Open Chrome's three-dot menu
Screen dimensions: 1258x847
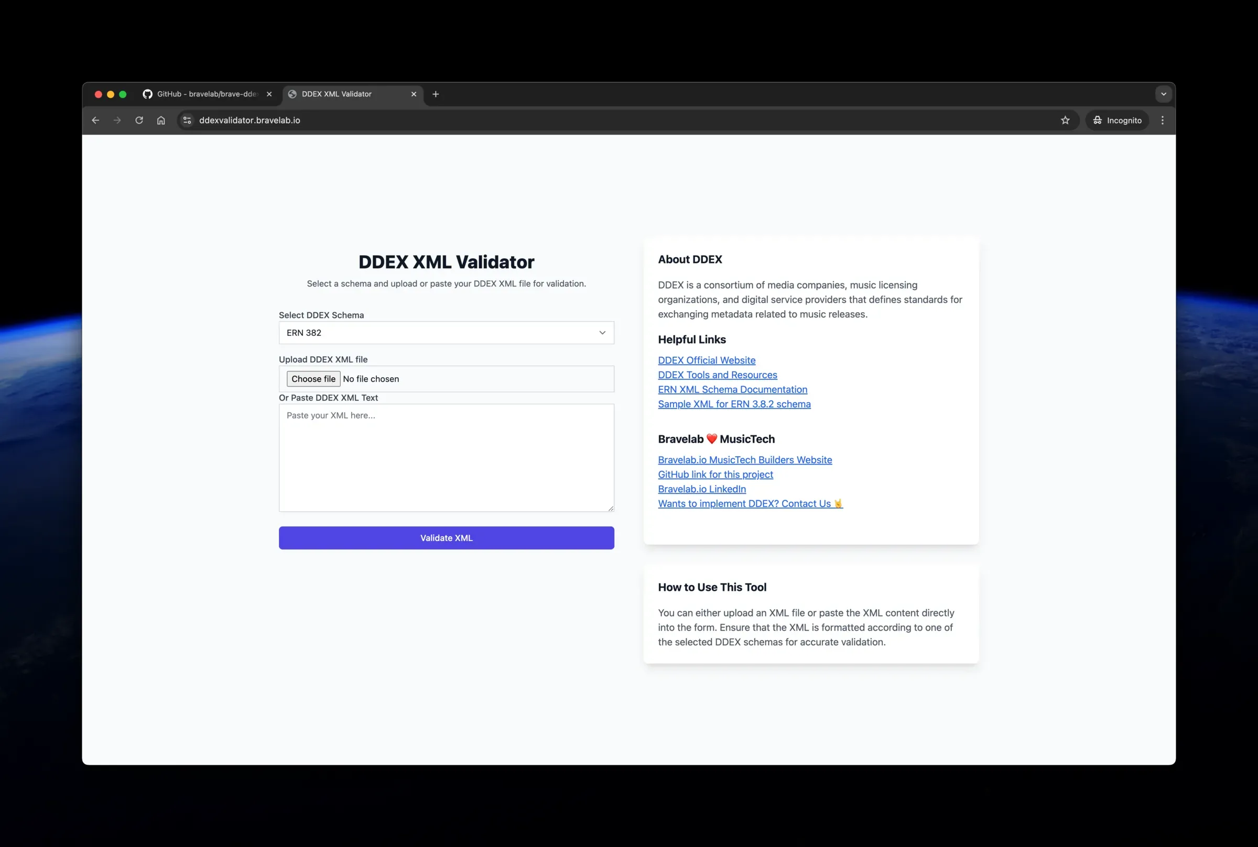(1162, 120)
